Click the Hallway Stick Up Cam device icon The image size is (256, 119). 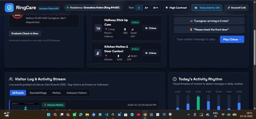point(98,28)
